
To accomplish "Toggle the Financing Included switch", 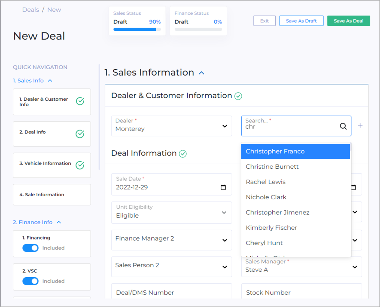I will [31, 248].
